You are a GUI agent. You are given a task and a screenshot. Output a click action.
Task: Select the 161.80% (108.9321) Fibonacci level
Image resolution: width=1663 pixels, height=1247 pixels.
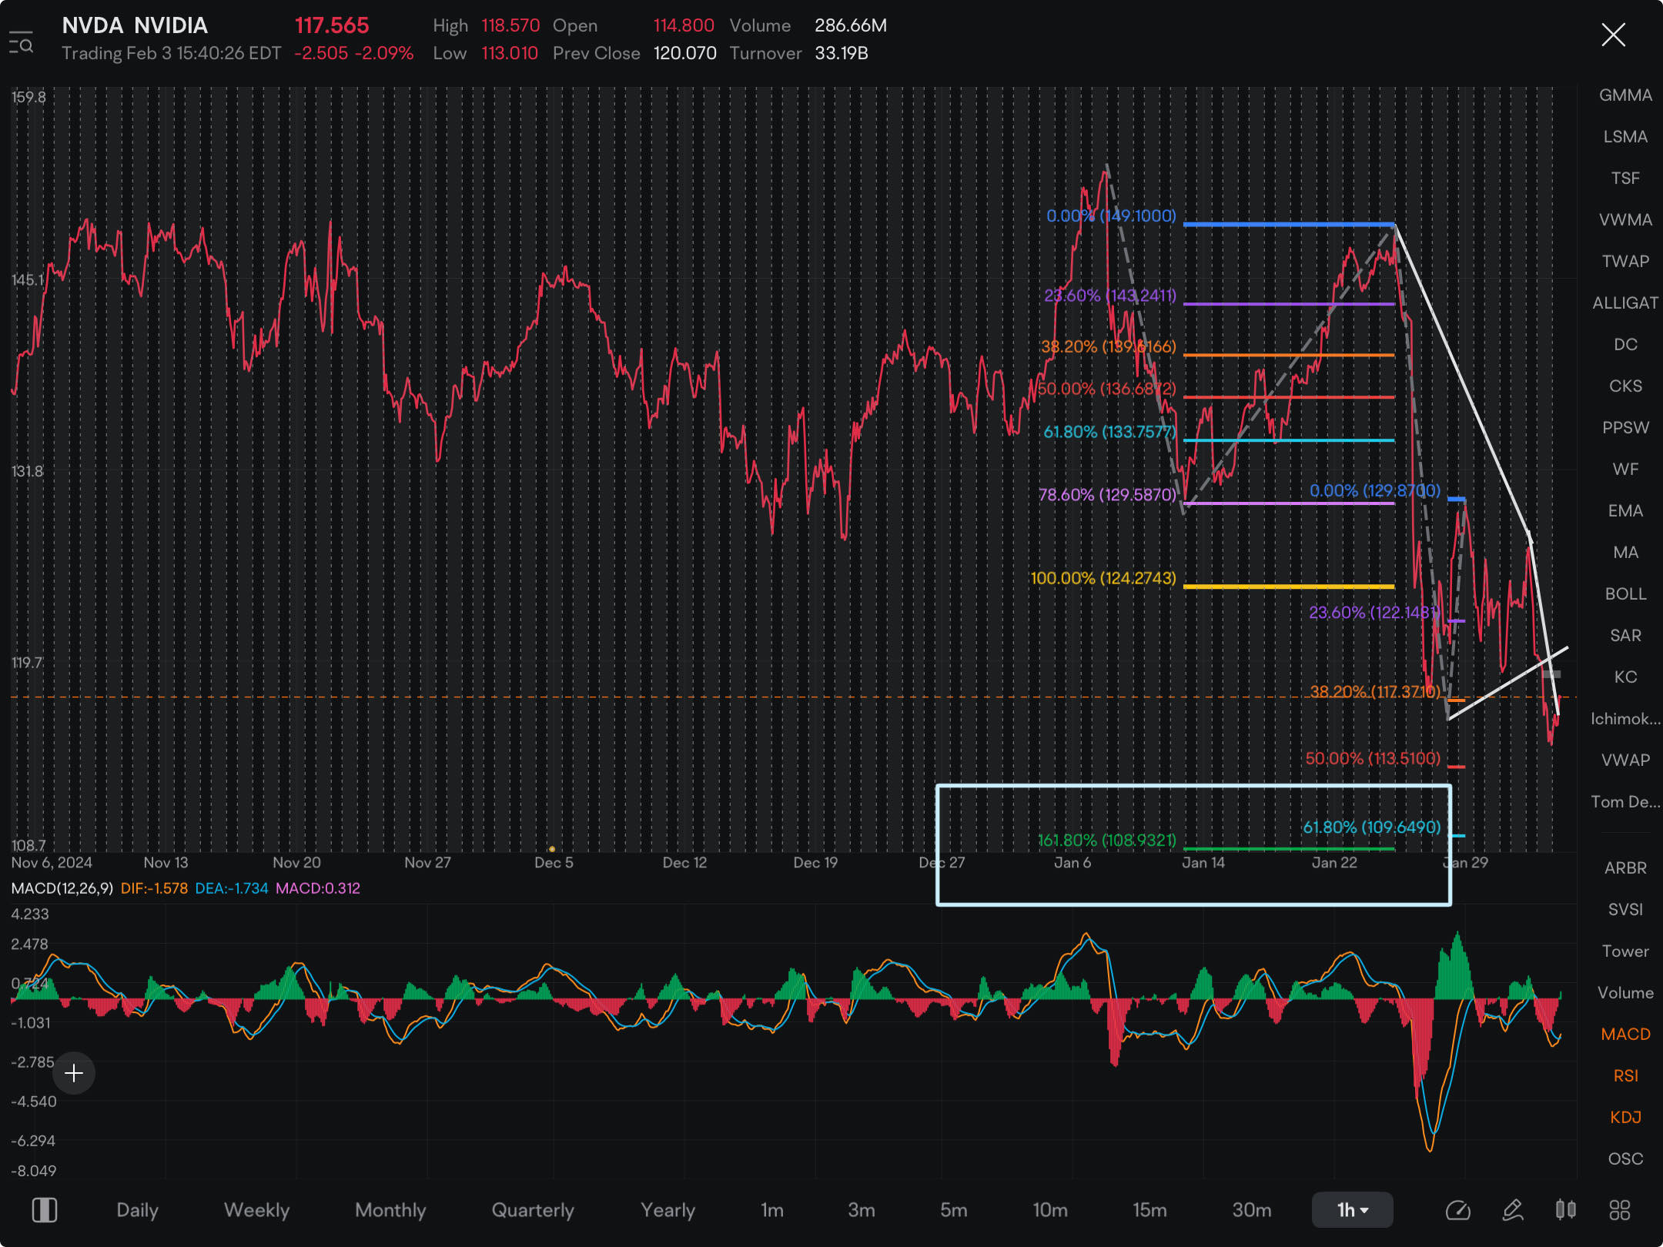(1106, 841)
